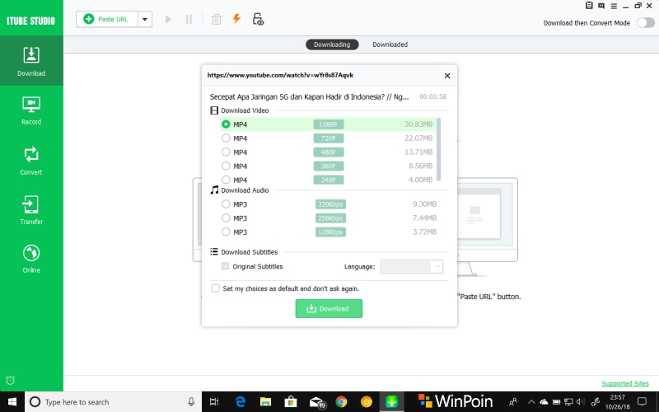The height and width of the screenshot is (412, 659).
Task: Click the 30.83MB file size text
Action: [418, 124]
